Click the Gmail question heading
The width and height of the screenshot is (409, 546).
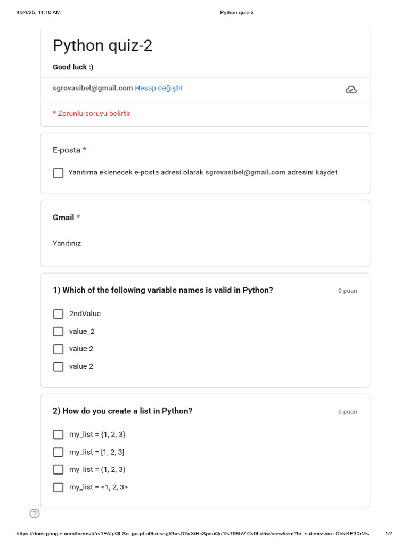(63, 218)
